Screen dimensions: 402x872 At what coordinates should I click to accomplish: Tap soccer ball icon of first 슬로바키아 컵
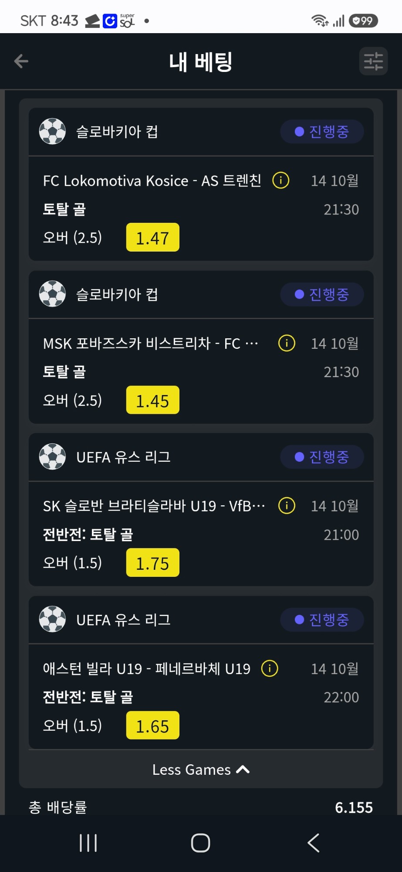coord(52,131)
